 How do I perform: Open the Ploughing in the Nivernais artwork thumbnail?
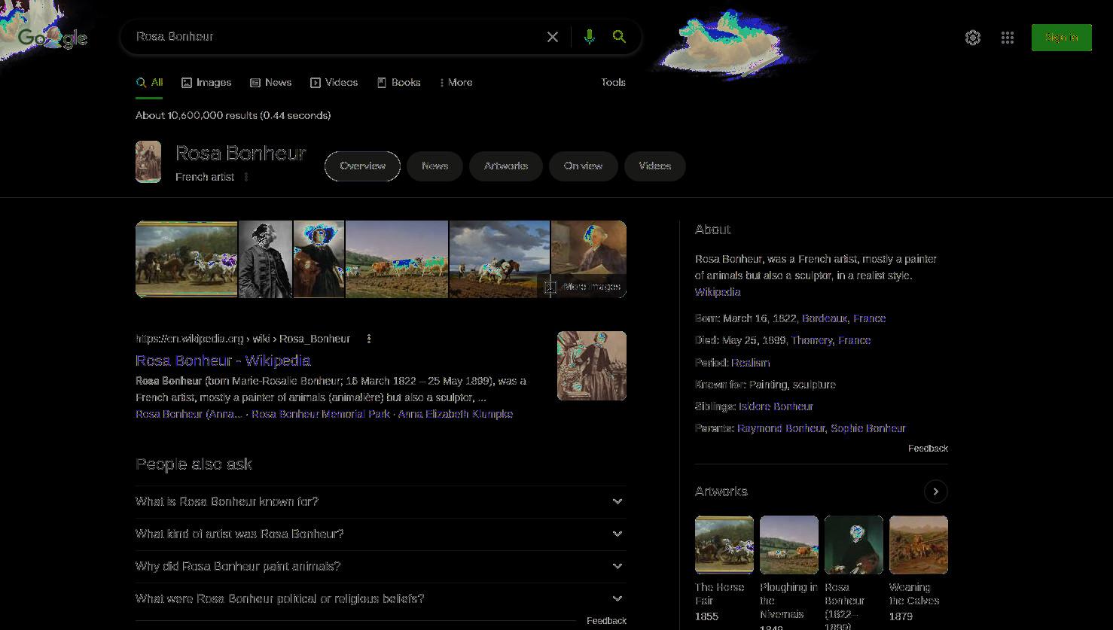pos(789,545)
